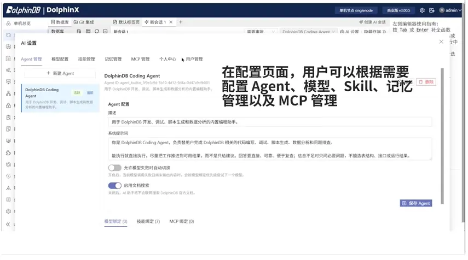Image resolution: width=468 pixels, height=260 pixels.
Task: Click the refresh icon in database toolbar
Action: [x=97, y=31]
